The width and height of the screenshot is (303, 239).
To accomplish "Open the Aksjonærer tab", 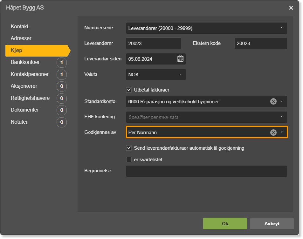I will pos(24,86).
